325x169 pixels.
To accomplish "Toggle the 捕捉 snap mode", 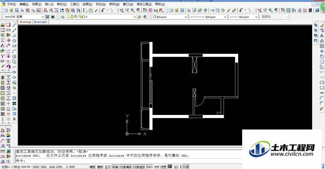I will click(92, 167).
